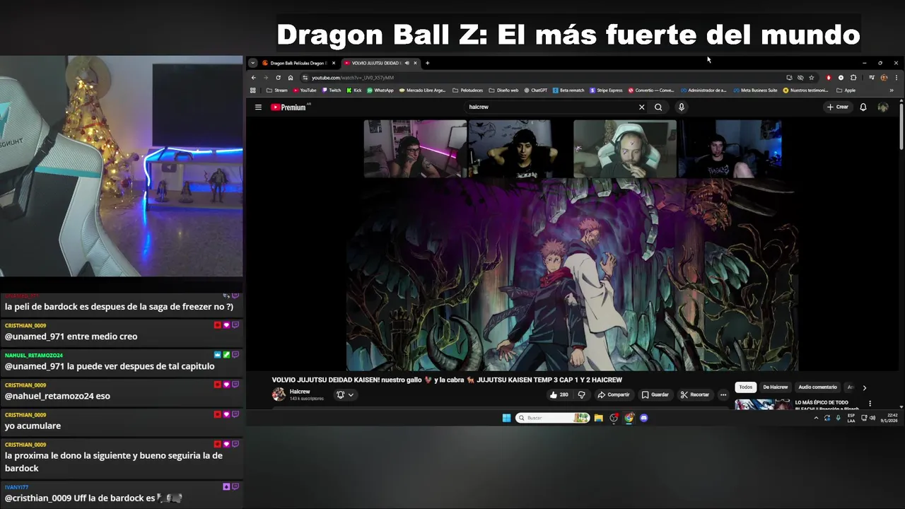Select the Audio comentario filter chip
Viewport: 905px width, 509px height.
[817, 387]
